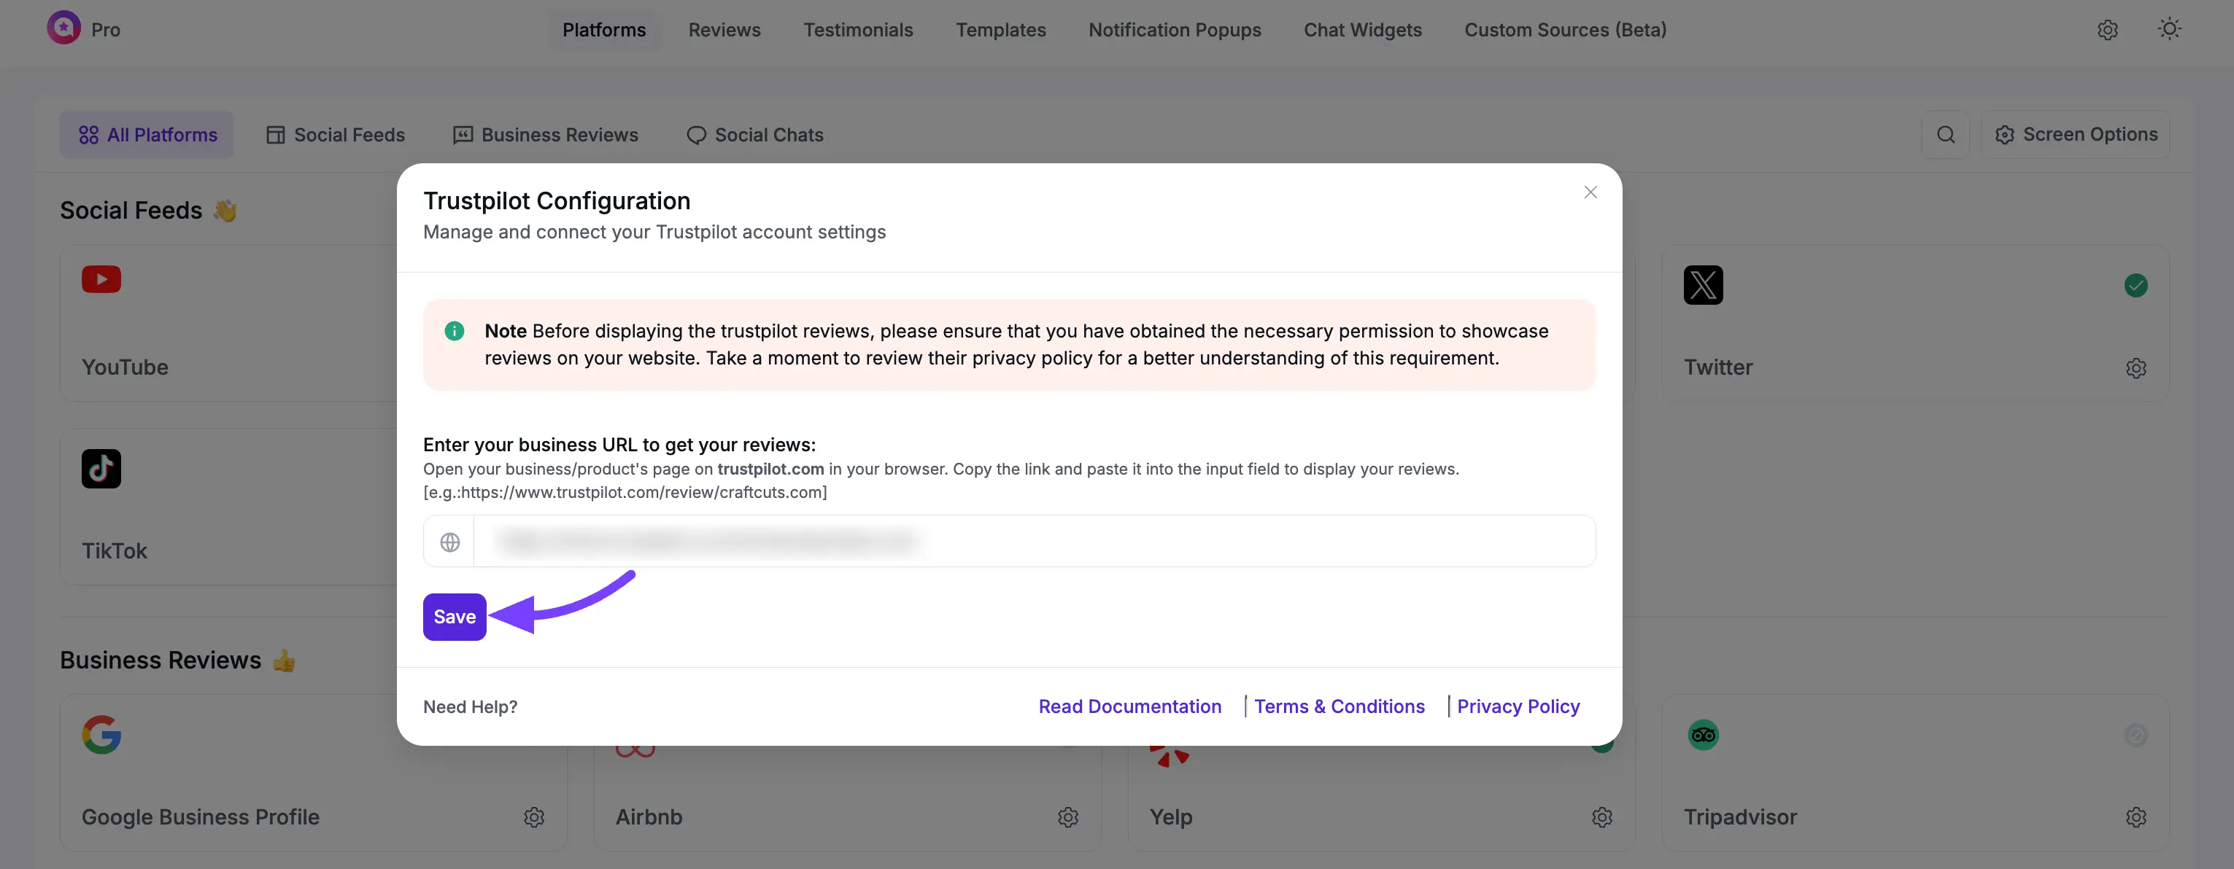The width and height of the screenshot is (2234, 869).
Task: Switch to the Social Chats tab
Action: point(754,134)
